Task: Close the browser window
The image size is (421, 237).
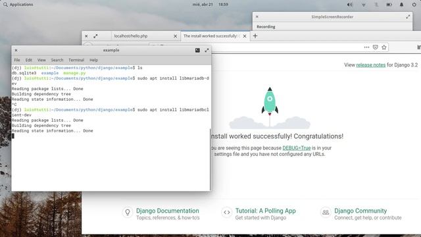Action: pos(86,36)
